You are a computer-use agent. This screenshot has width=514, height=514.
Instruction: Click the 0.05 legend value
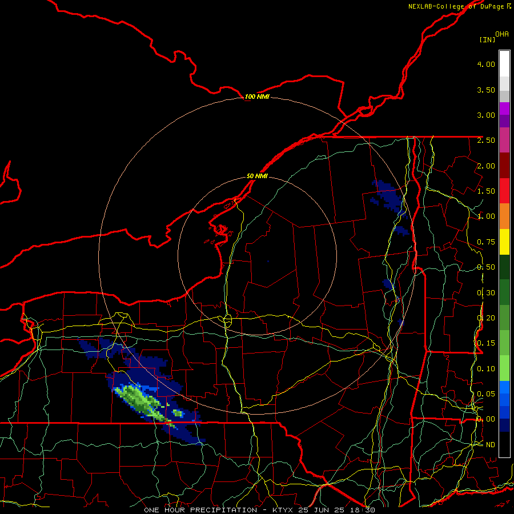tap(486, 393)
